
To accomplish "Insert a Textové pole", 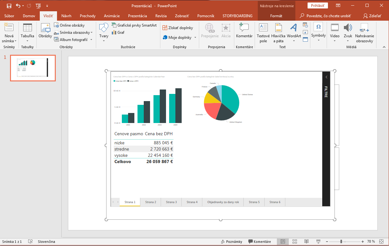I will coord(263,33).
